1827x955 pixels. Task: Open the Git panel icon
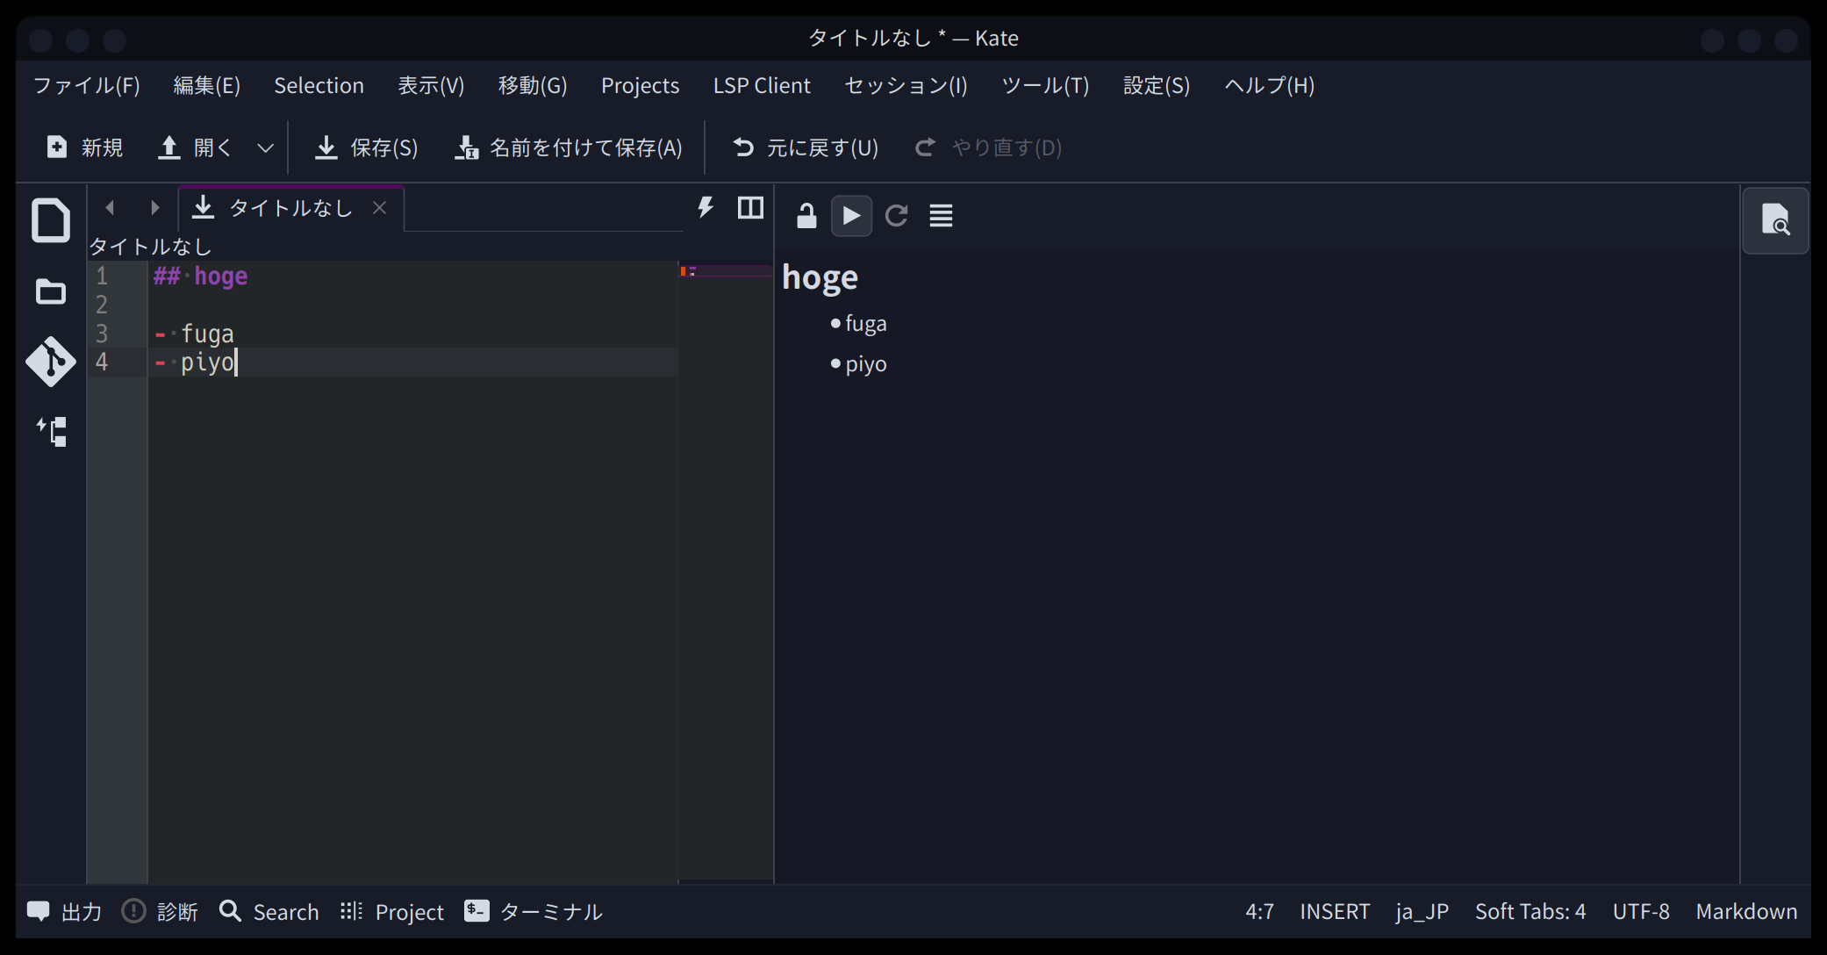tap(51, 361)
